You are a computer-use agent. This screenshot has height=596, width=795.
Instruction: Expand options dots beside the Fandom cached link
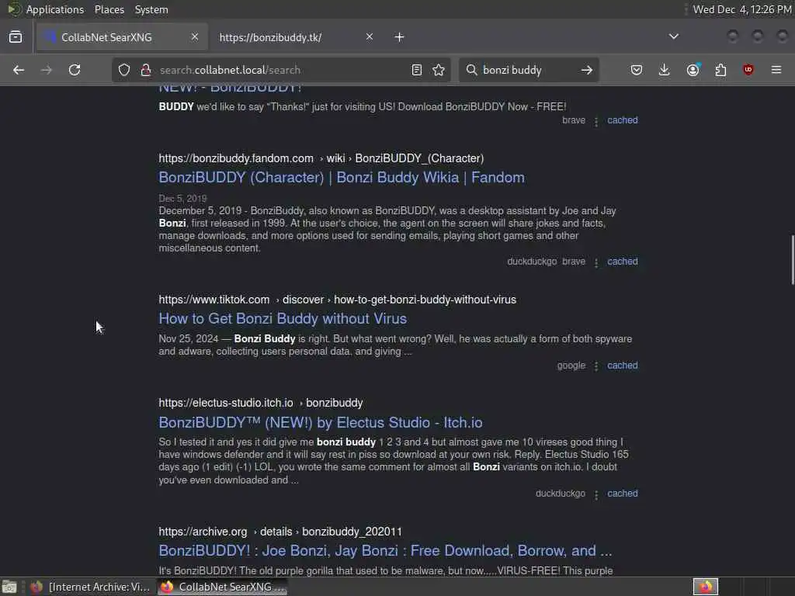(596, 262)
